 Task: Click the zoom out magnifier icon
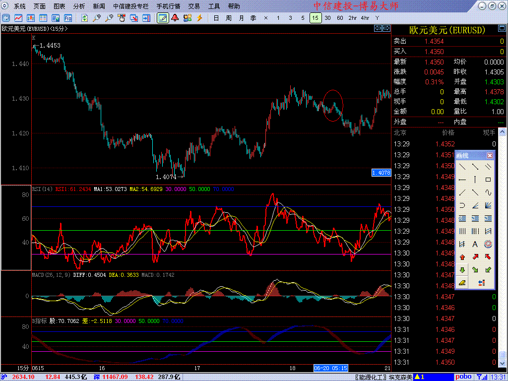(109, 18)
